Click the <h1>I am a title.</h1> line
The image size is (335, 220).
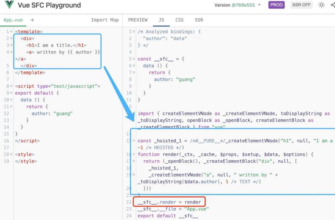56,45
